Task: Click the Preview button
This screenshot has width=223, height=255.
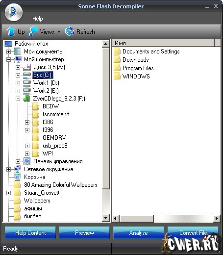Action: [84, 233]
